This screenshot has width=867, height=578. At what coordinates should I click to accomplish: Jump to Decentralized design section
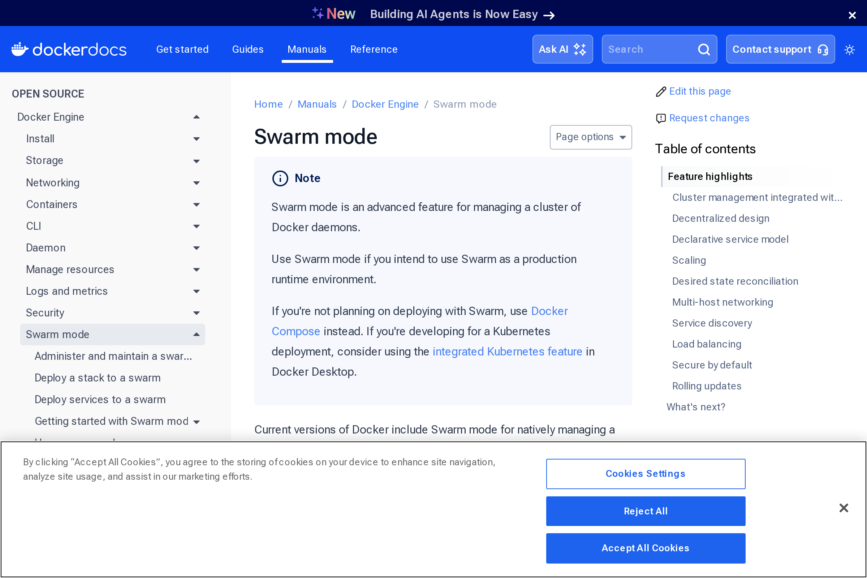[721, 219]
